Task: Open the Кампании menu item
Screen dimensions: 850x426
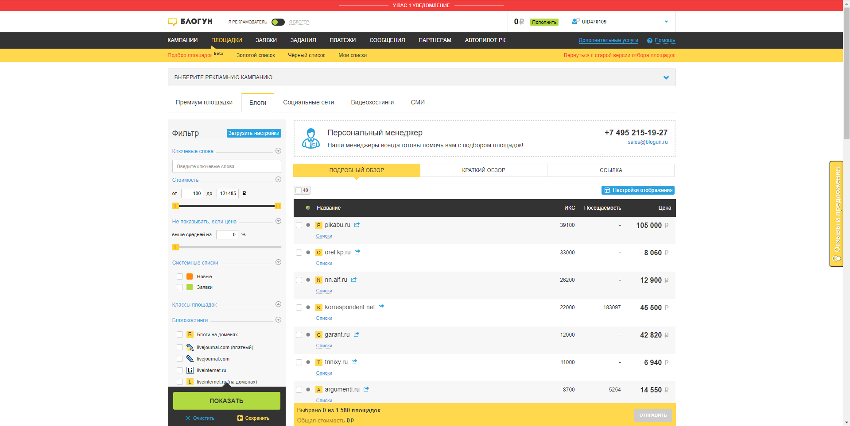Action: (x=182, y=40)
